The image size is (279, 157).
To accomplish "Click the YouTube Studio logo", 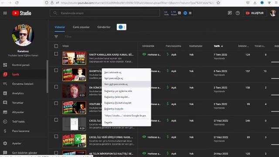I will (22, 13).
